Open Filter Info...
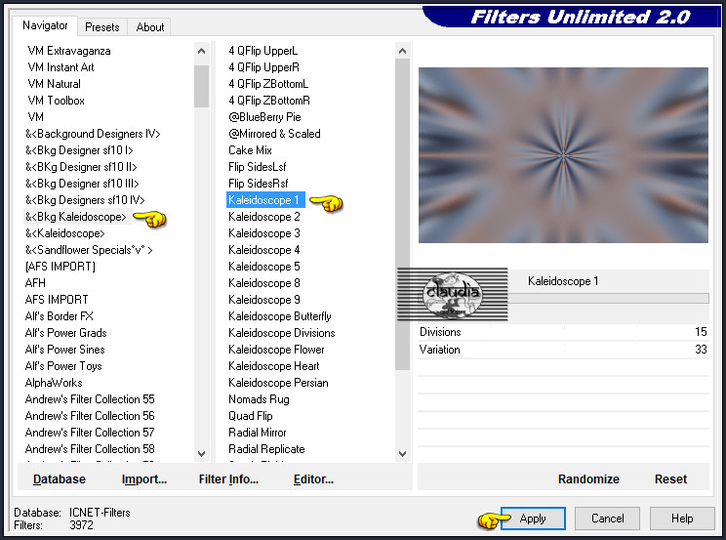 [x=228, y=478]
